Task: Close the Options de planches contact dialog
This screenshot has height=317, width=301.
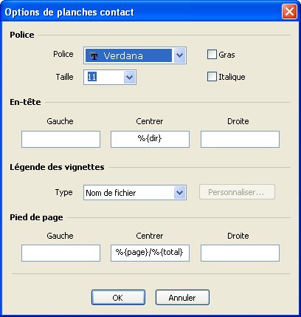Action: click(x=289, y=12)
